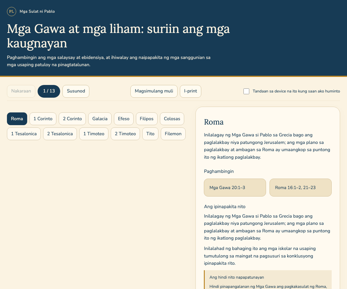Screen dimensions: 347x289
Task: Click the PL logo icon
Action: [12, 12]
